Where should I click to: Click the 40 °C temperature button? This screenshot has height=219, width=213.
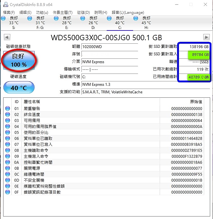tap(19, 88)
